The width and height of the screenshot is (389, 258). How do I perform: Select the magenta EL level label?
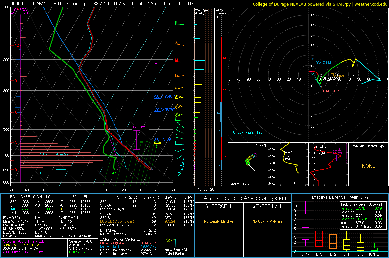(x=157, y=65)
